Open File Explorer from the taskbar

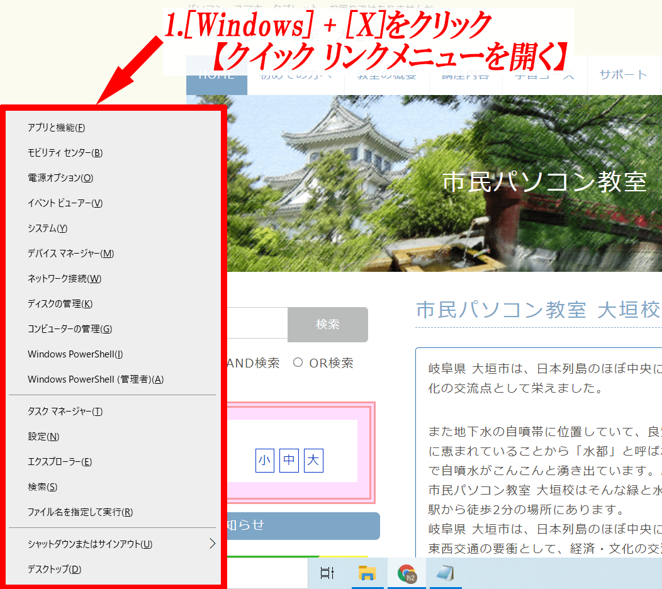point(367,573)
